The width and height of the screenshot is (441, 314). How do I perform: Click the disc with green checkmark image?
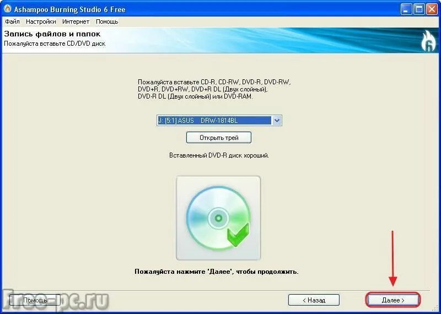(218, 218)
